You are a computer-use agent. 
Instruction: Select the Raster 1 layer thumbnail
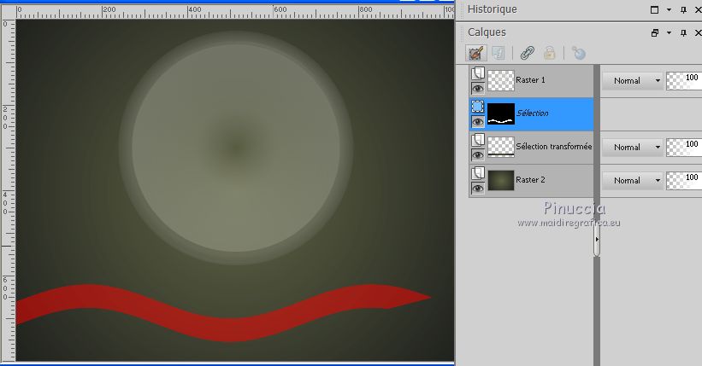click(x=500, y=80)
